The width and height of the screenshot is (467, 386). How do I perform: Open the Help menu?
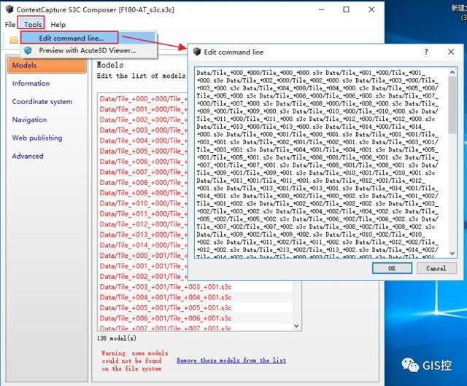point(58,24)
